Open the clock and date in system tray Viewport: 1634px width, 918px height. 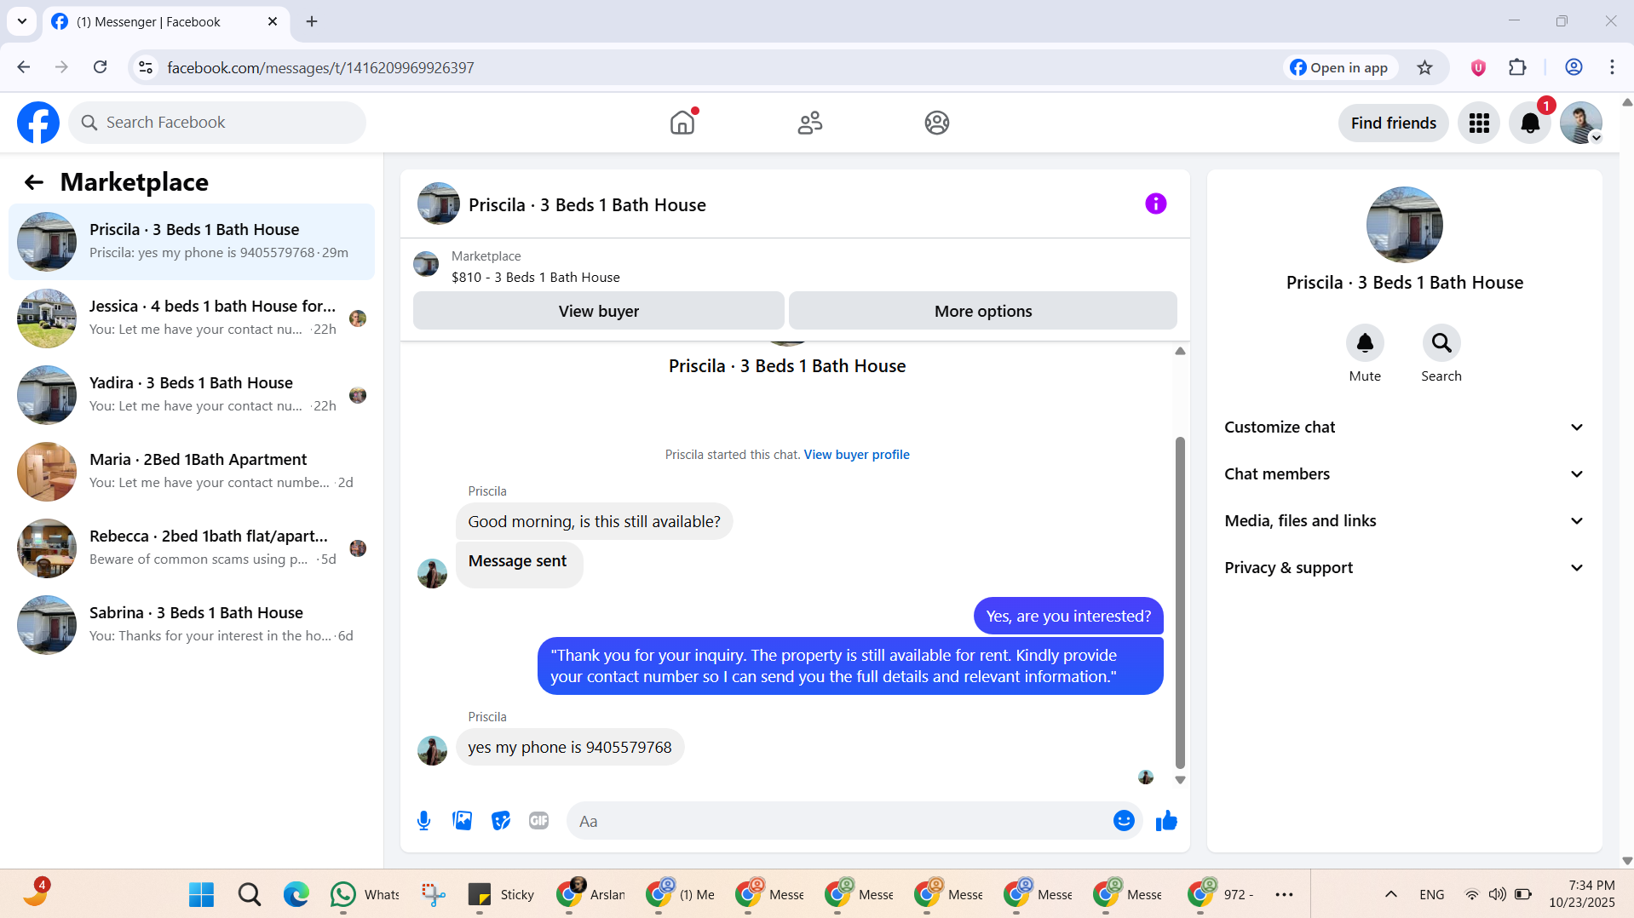[x=1581, y=894]
